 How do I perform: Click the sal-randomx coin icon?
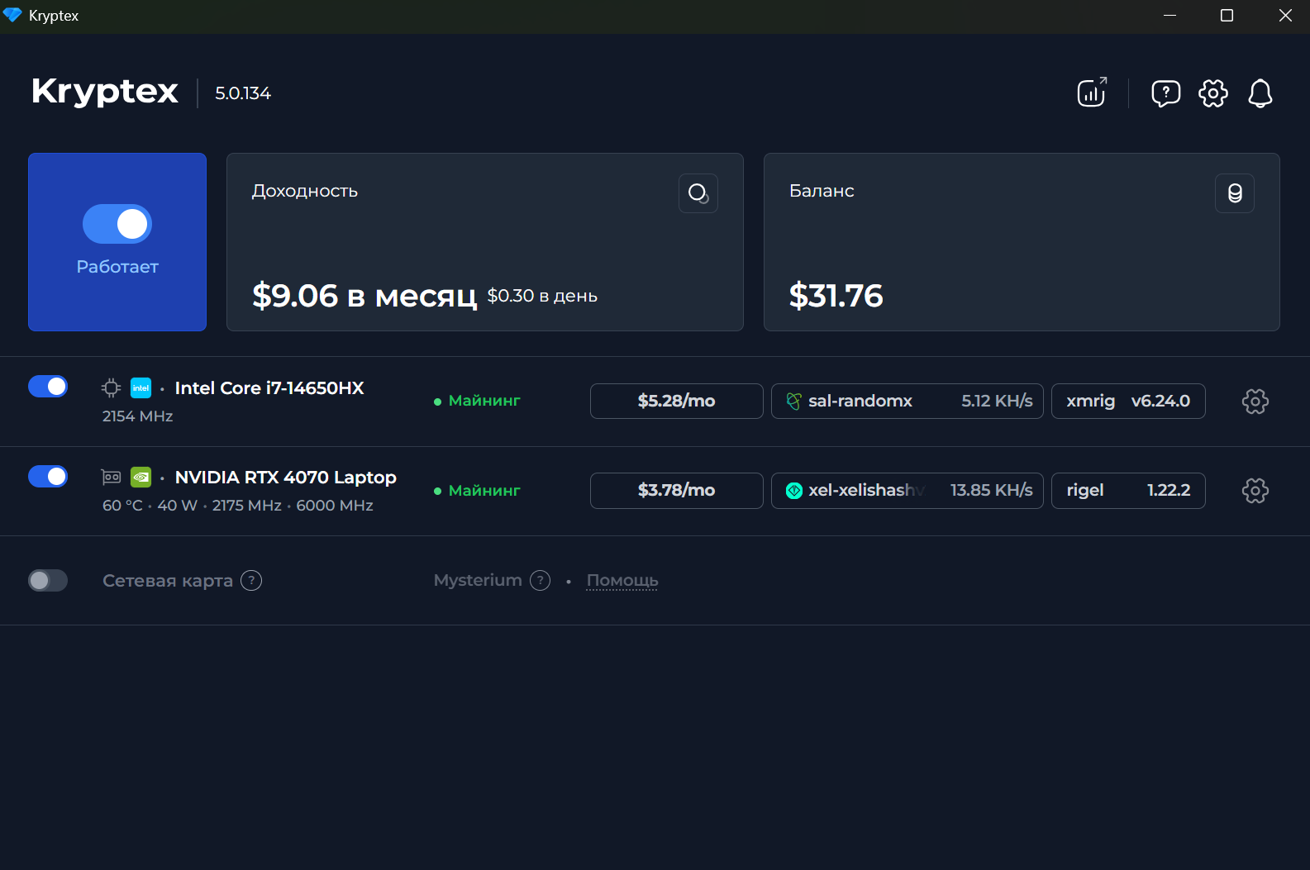(x=793, y=402)
